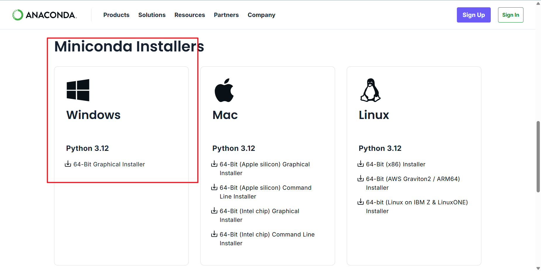Screen dimensions: 541x271
Task: Open the Company menu
Action: coord(261,15)
